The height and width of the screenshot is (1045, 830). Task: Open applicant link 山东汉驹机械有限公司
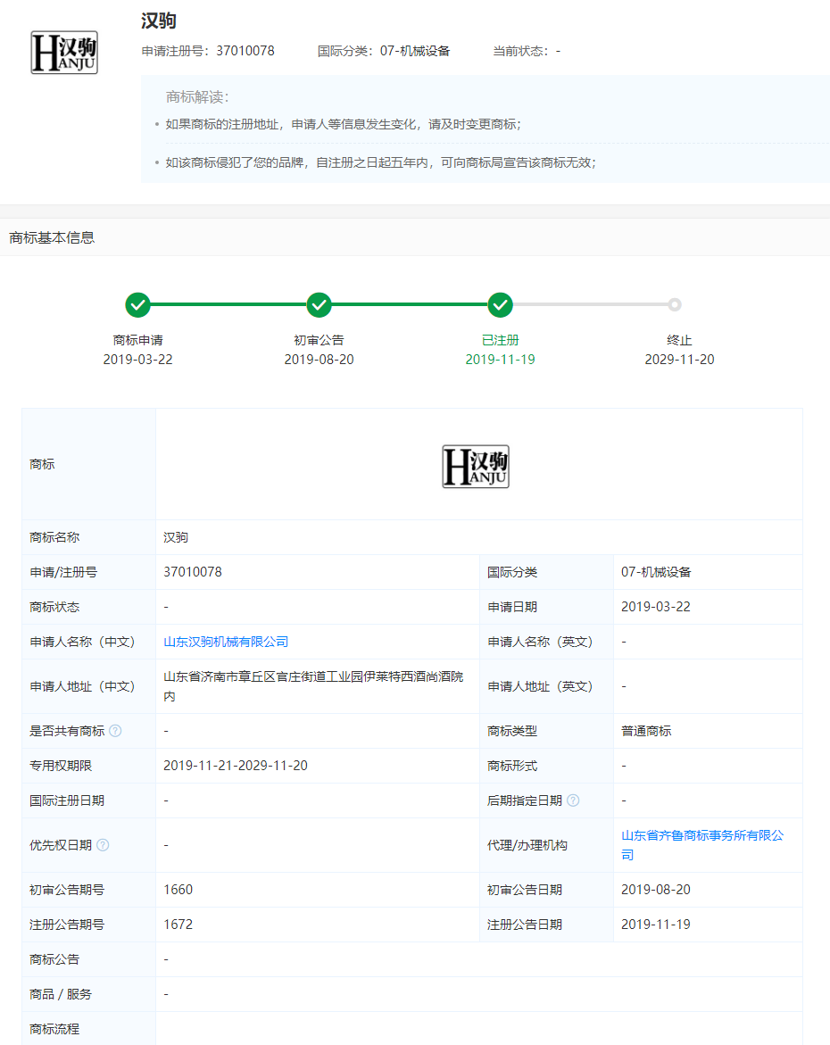[226, 642]
